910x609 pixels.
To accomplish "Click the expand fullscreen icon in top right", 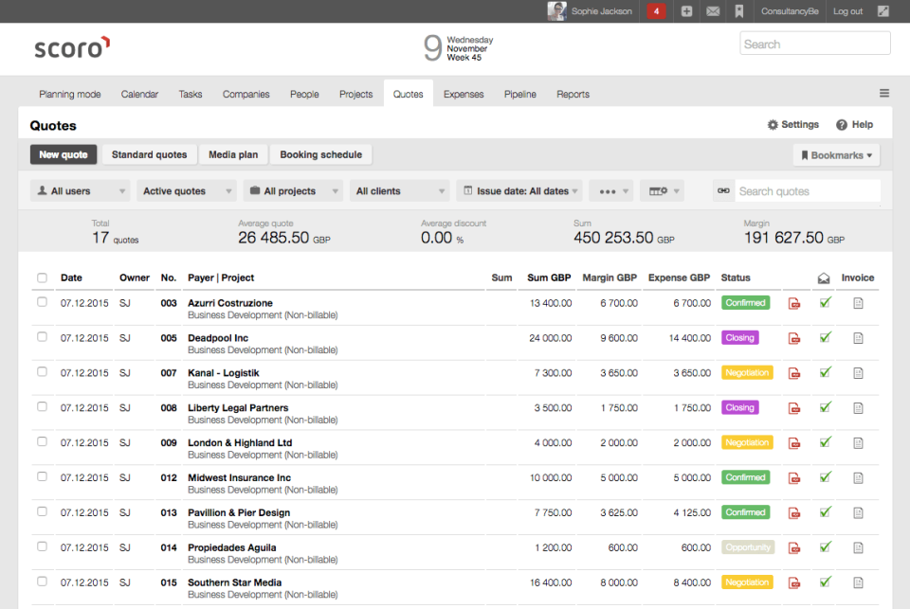I will click(x=883, y=11).
